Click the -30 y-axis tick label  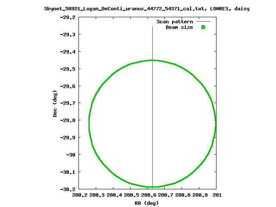[x=71, y=155]
